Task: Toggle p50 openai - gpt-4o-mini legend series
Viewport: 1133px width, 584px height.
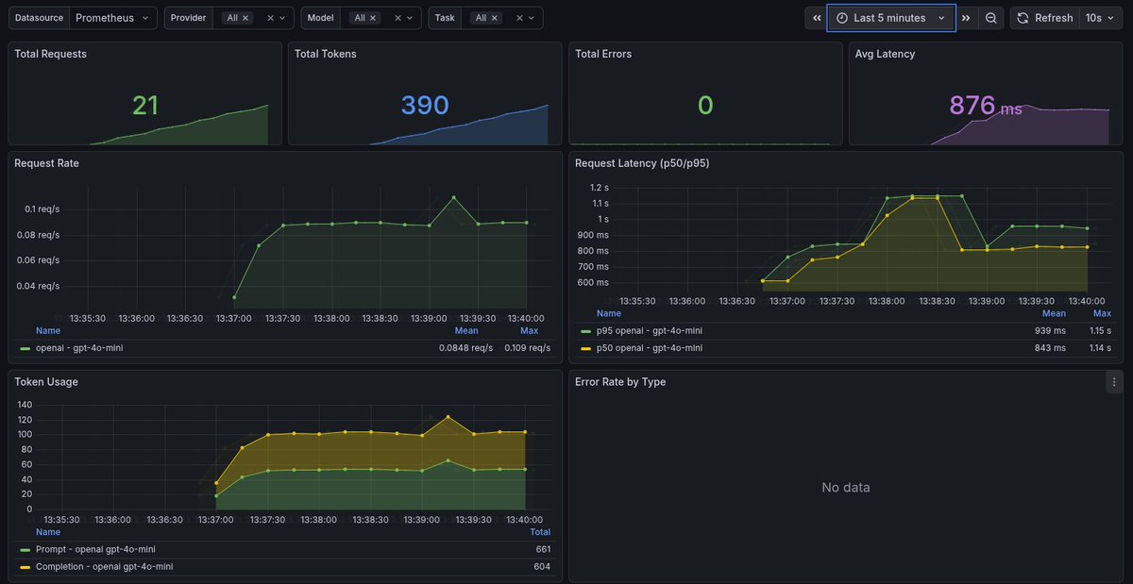Action: coord(650,348)
